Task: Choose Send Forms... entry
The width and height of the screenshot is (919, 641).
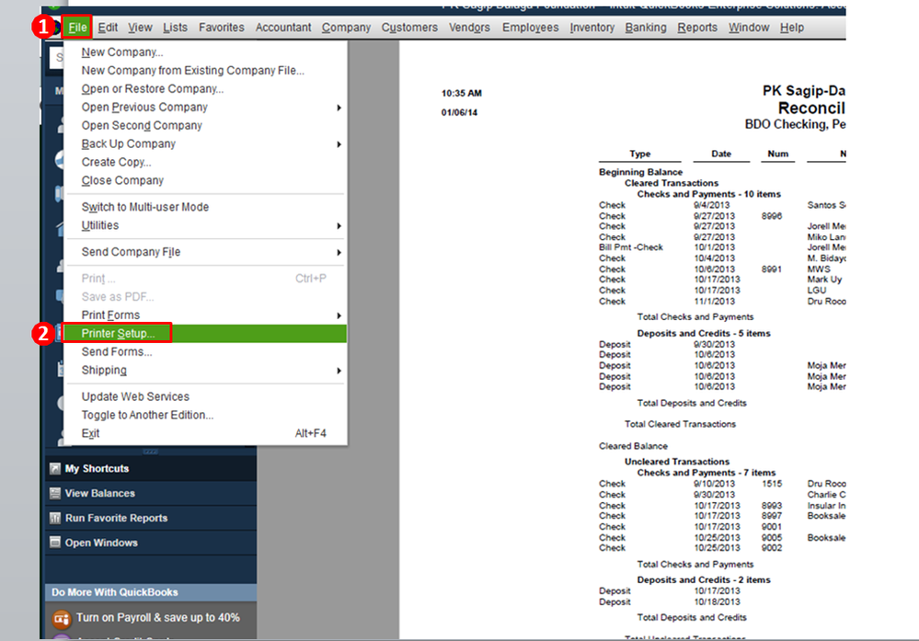Action: tap(205, 351)
